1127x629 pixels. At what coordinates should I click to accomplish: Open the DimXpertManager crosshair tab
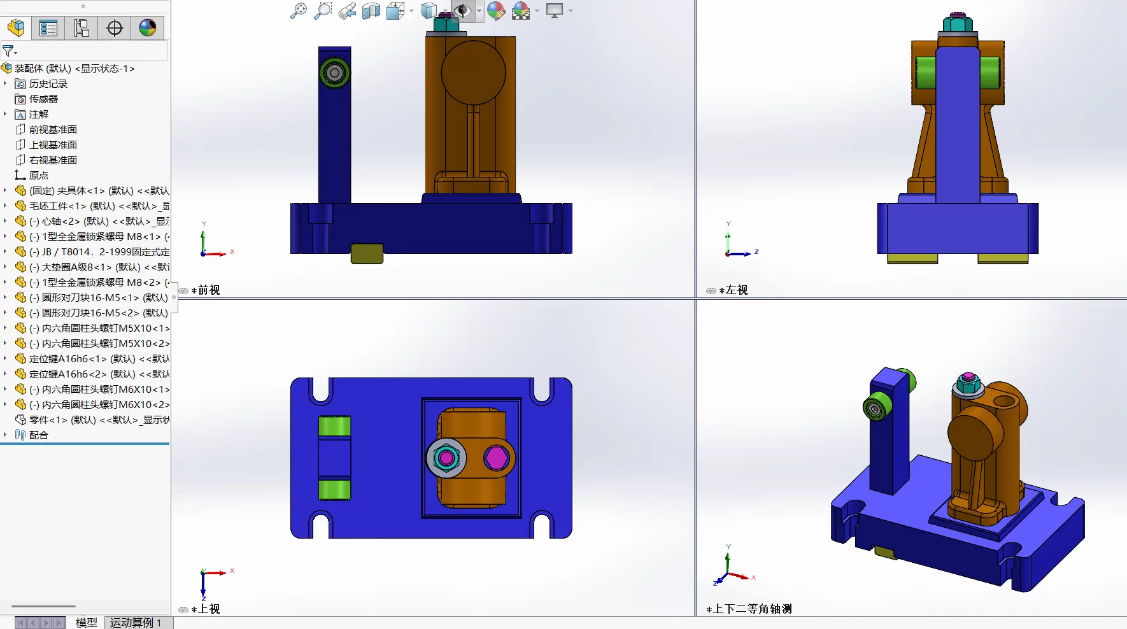click(115, 28)
